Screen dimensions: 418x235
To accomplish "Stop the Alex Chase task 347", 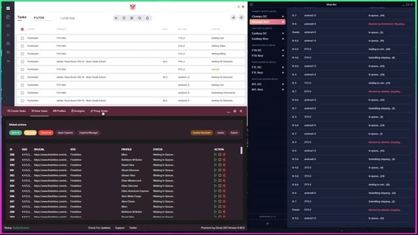I will 219,202.
